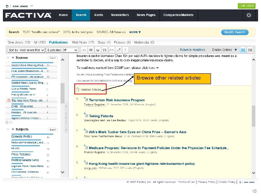Switch to the Pictures (0) tab
Image resolution: width=261 pixels, height=196 pixels.
[x=122, y=42]
